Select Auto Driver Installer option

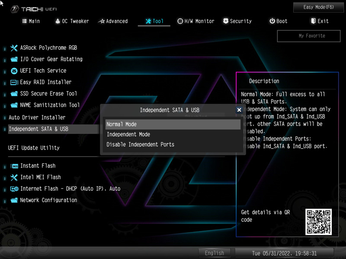(37, 117)
